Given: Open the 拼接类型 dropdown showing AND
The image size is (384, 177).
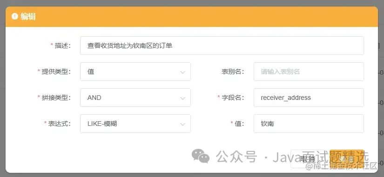Looking at the screenshot, I should point(135,98).
